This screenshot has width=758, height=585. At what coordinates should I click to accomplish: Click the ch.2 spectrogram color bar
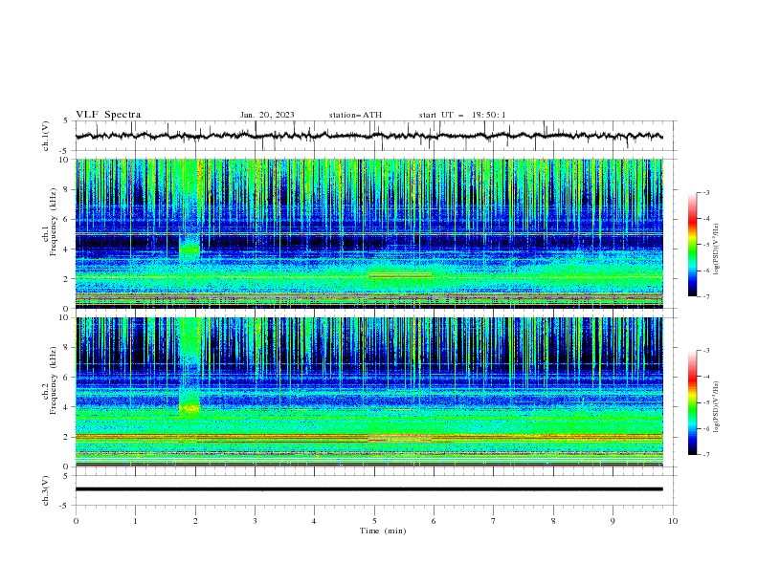coord(692,402)
